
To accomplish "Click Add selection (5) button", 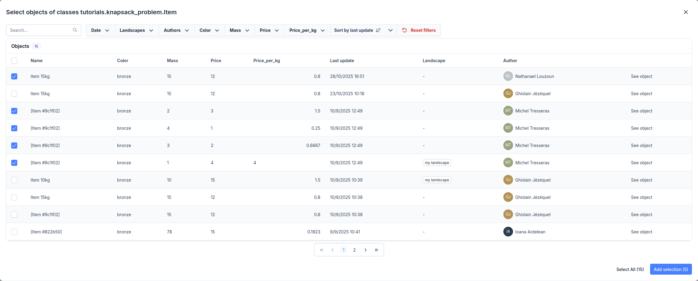I will (671, 269).
